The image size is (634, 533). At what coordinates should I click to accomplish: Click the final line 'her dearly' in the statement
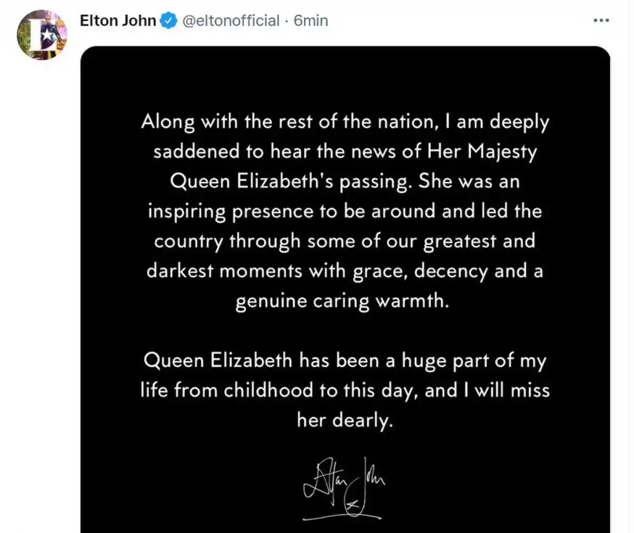(x=346, y=420)
